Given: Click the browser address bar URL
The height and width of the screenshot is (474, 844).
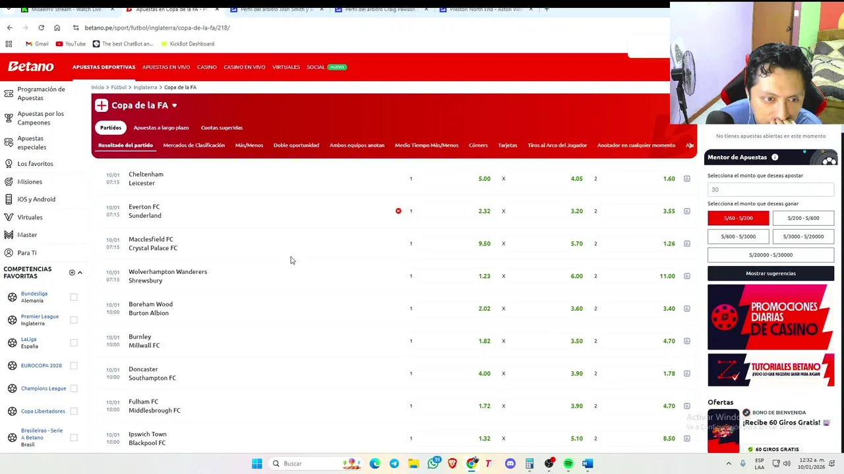Looking at the screenshot, I should [x=157, y=28].
